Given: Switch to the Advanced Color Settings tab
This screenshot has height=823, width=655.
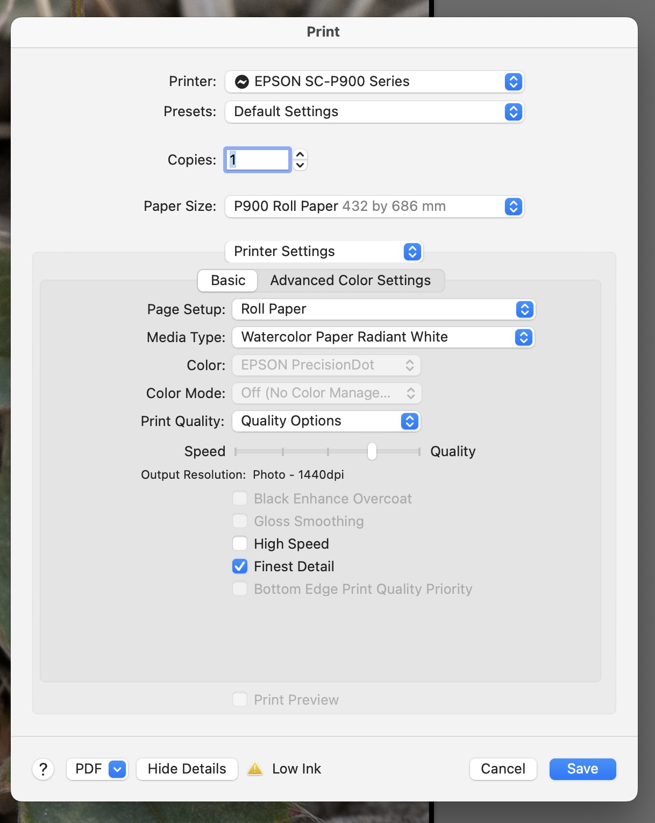Looking at the screenshot, I should click(x=351, y=280).
